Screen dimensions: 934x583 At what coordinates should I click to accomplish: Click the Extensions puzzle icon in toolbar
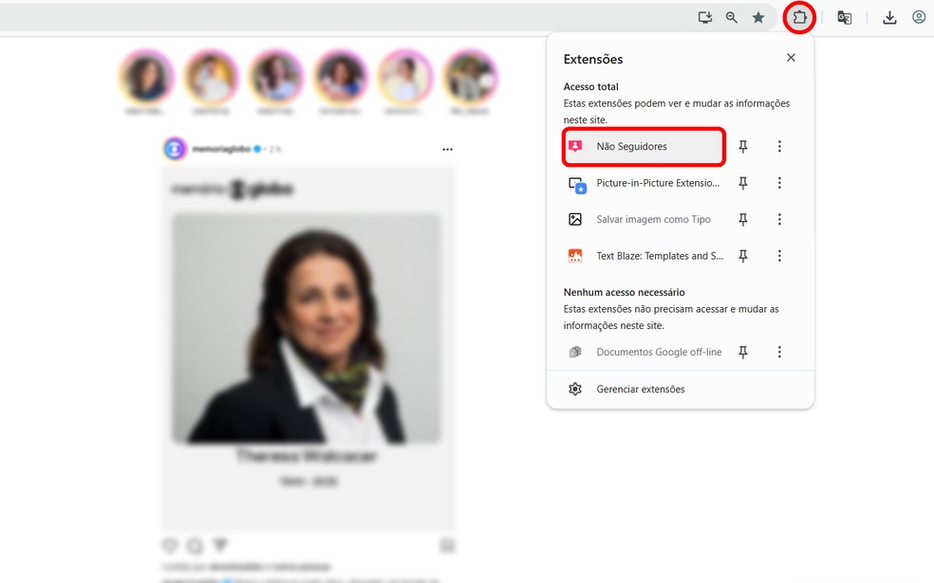[799, 17]
